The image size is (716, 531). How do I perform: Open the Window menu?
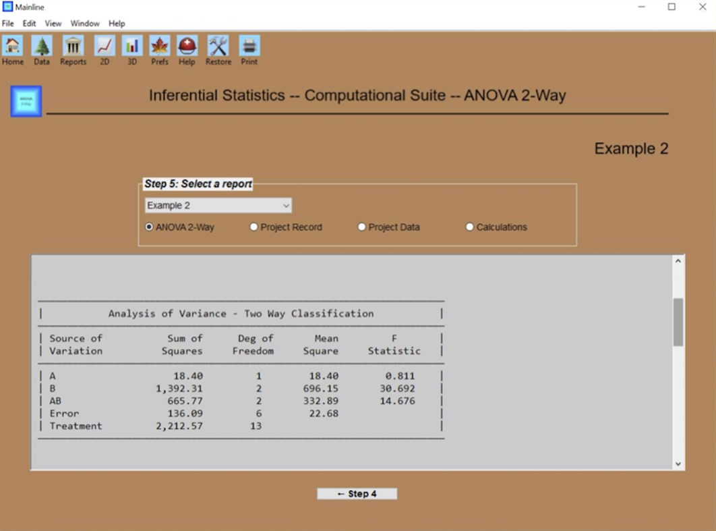[85, 23]
